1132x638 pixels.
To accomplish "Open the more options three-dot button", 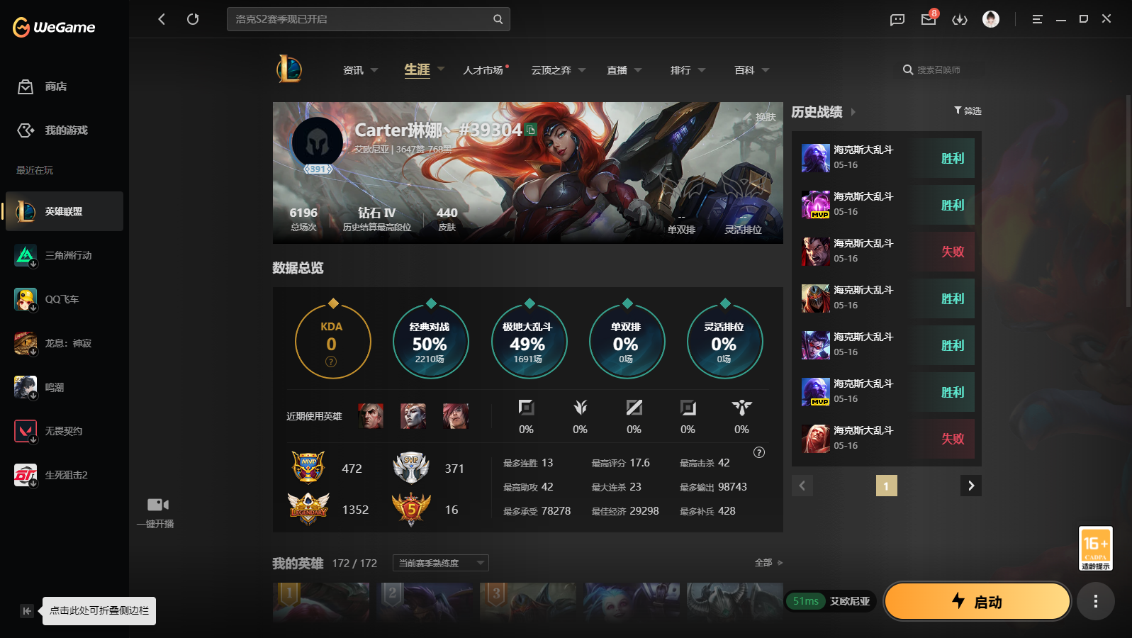I will click(1096, 601).
